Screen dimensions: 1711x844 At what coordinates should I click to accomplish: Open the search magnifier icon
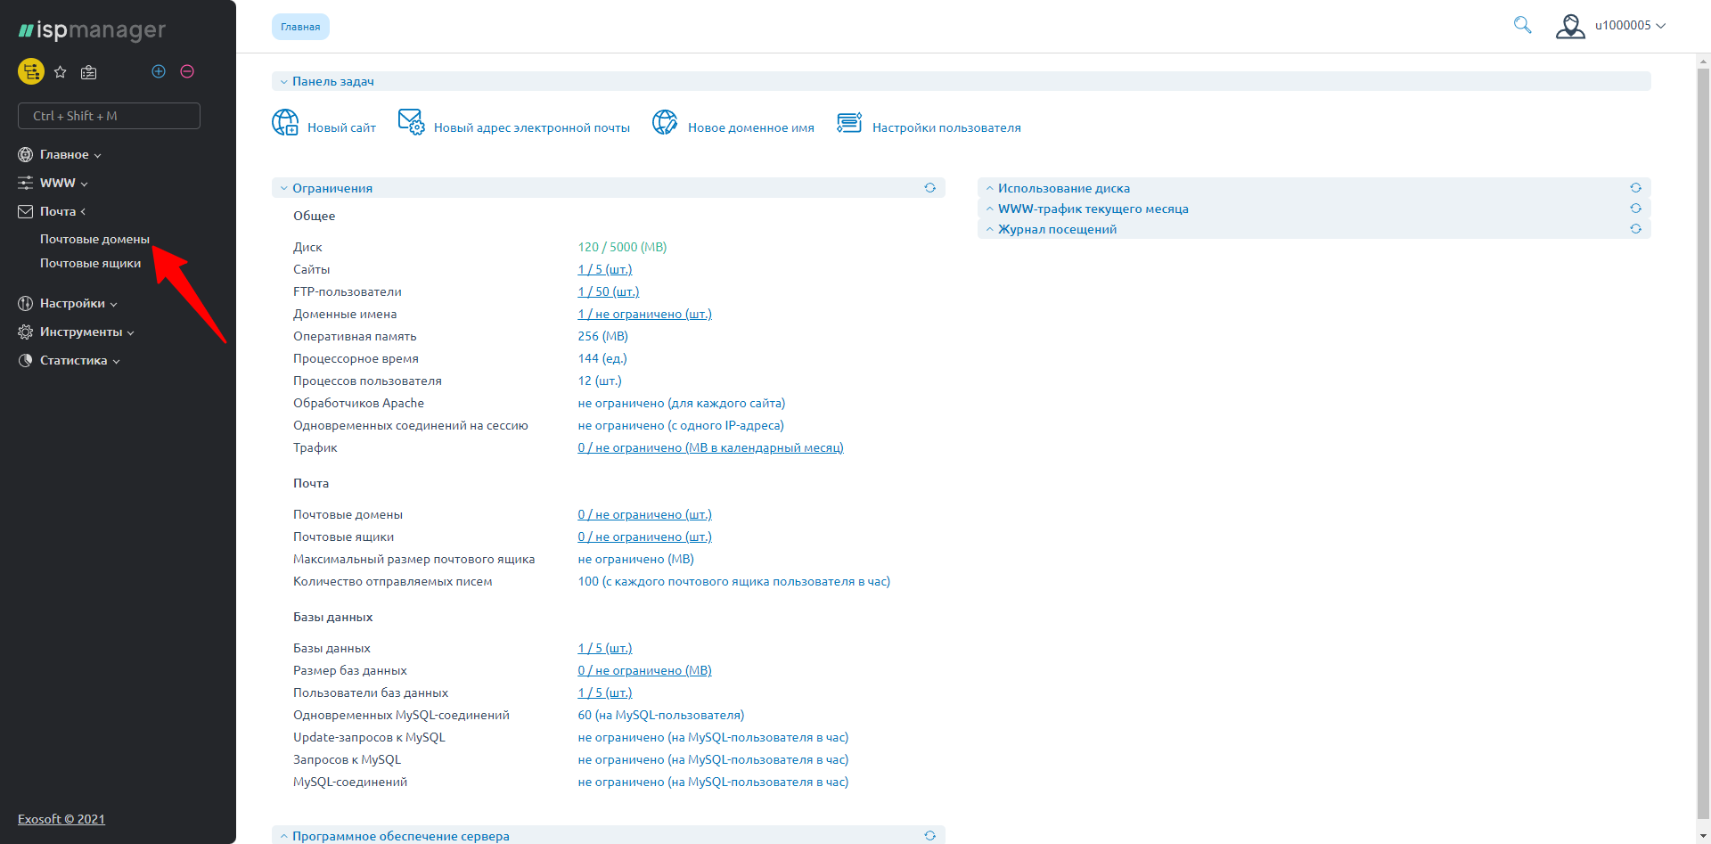coord(1522,25)
